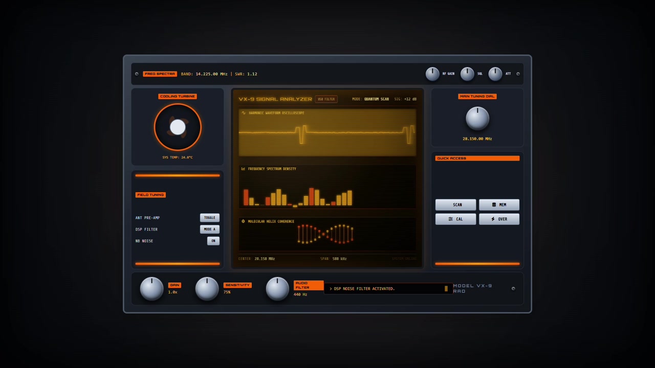Click the MODEL VX-9 RAD label

[472, 289]
